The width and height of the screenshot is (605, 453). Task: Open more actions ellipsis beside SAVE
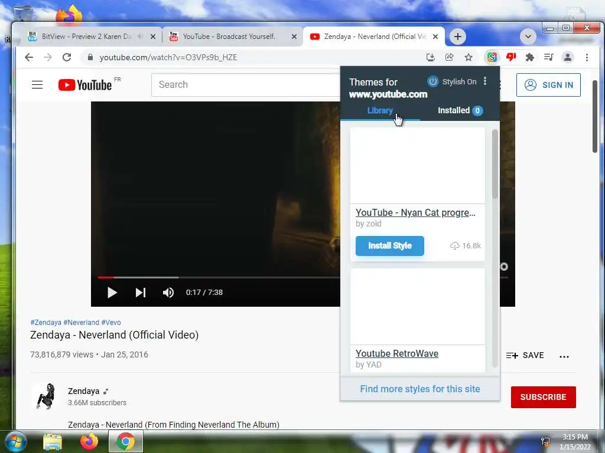(x=564, y=357)
